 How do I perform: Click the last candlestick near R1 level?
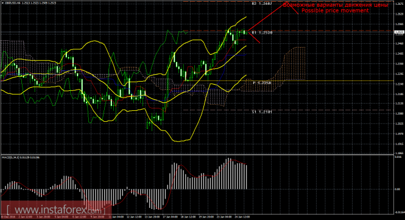(x=246, y=32)
